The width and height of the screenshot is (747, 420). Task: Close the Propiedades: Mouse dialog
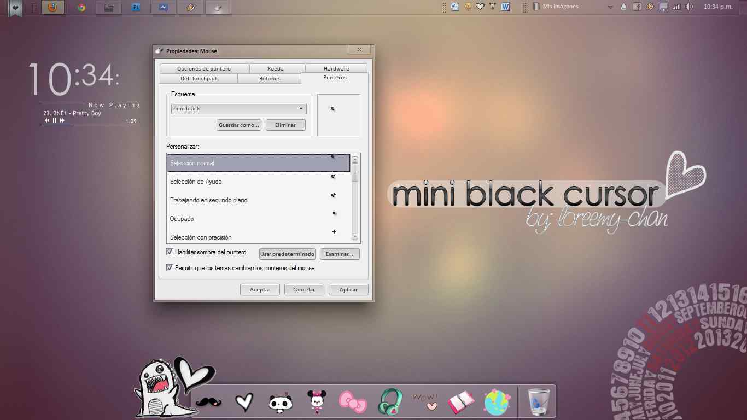point(359,50)
